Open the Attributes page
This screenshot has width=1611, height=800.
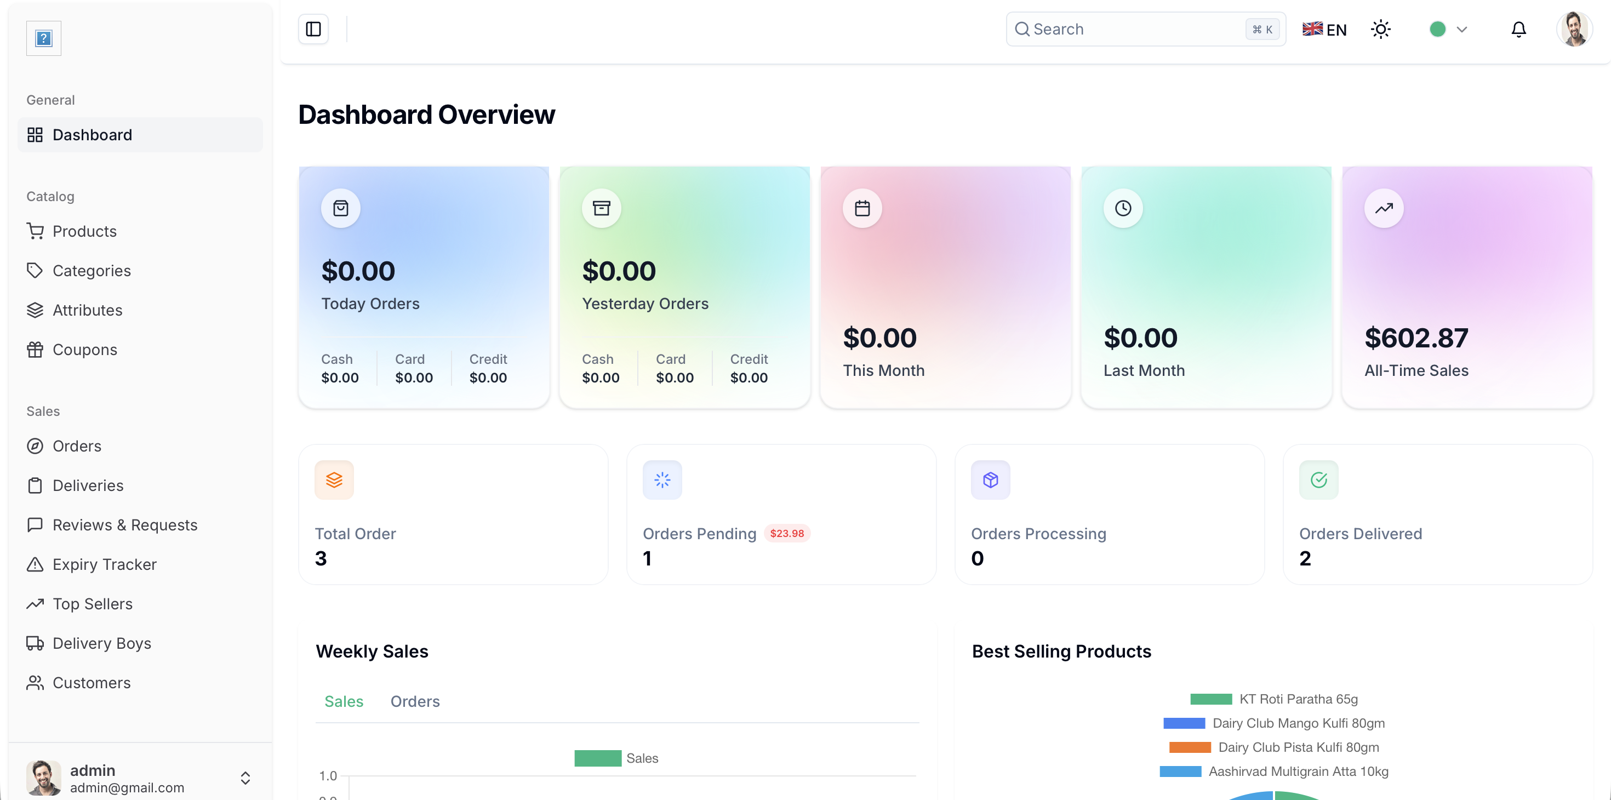click(x=140, y=310)
